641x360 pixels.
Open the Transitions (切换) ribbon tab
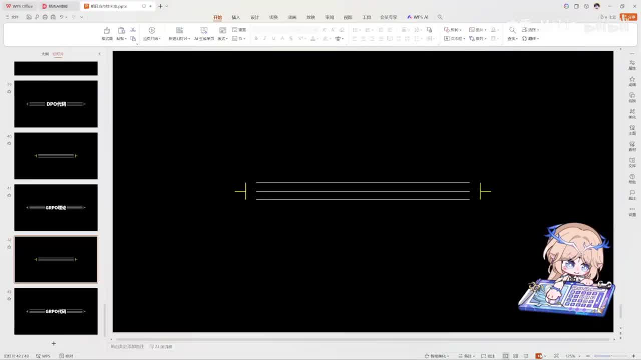(273, 17)
